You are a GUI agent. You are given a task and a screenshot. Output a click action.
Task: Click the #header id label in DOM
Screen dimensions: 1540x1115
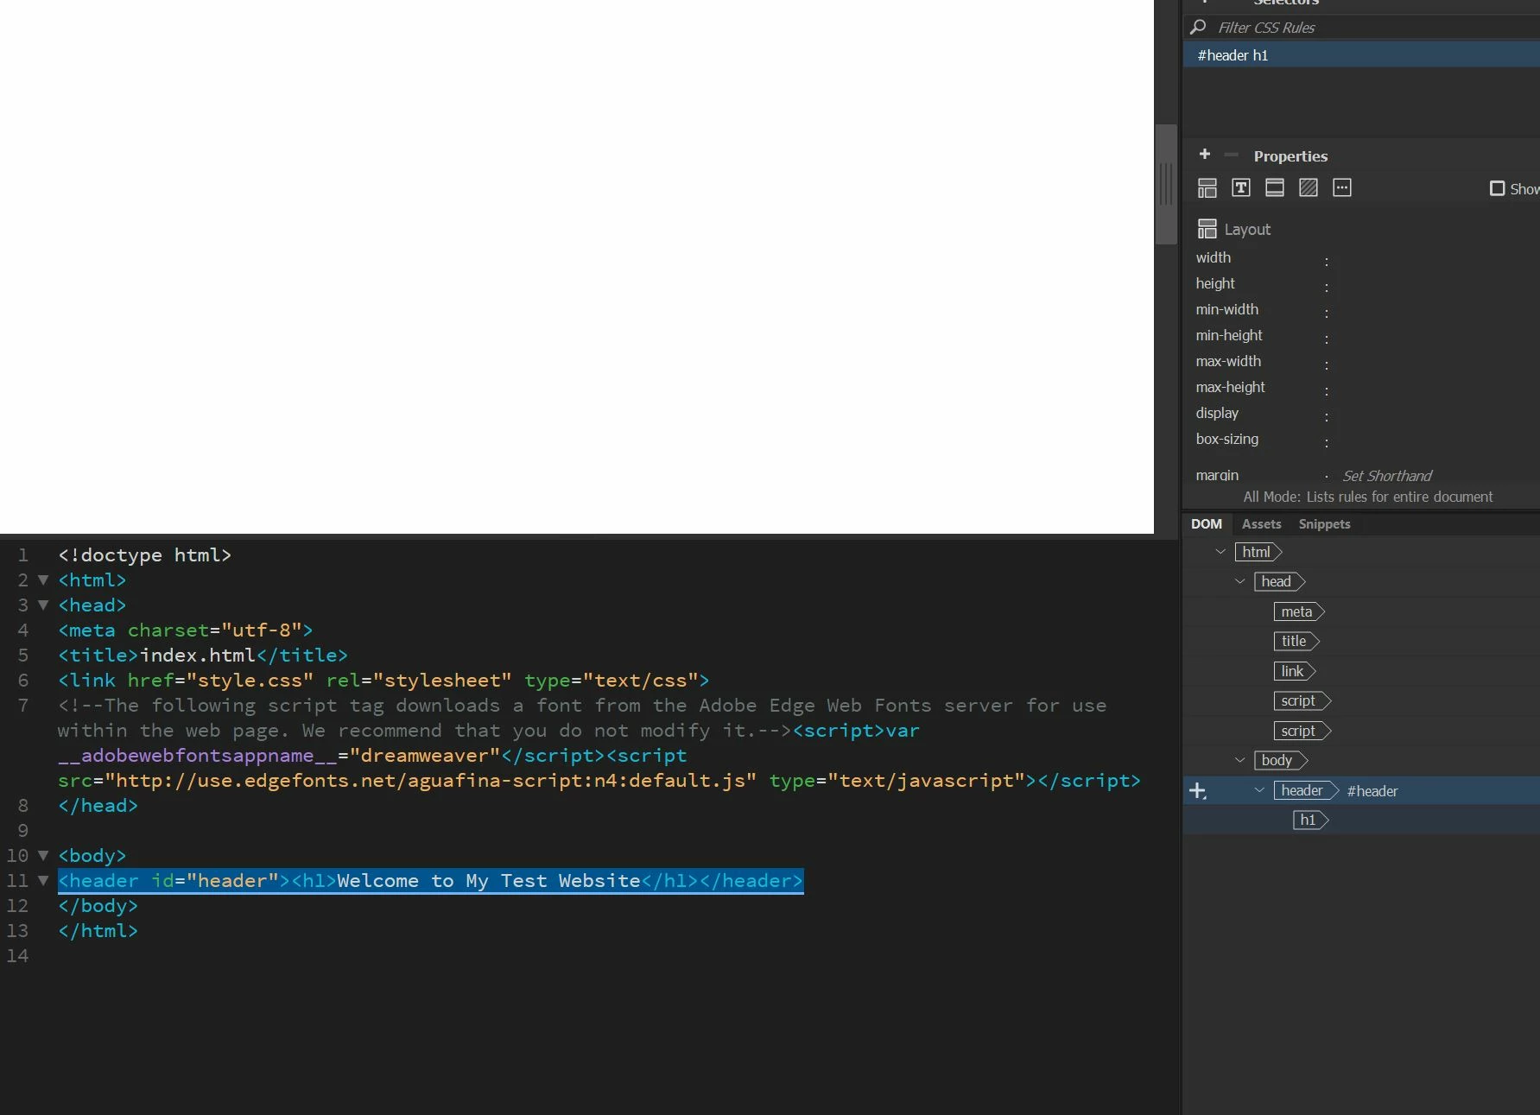(1372, 791)
